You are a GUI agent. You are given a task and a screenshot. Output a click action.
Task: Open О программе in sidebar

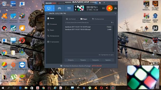(x=54, y=42)
